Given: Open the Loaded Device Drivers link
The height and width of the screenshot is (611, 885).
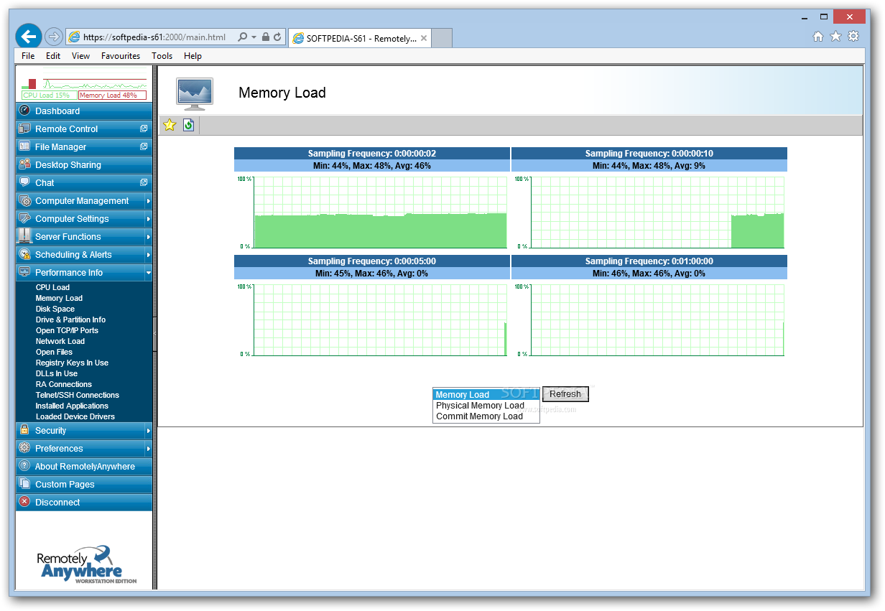Looking at the screenshot, I should (75, 416).
